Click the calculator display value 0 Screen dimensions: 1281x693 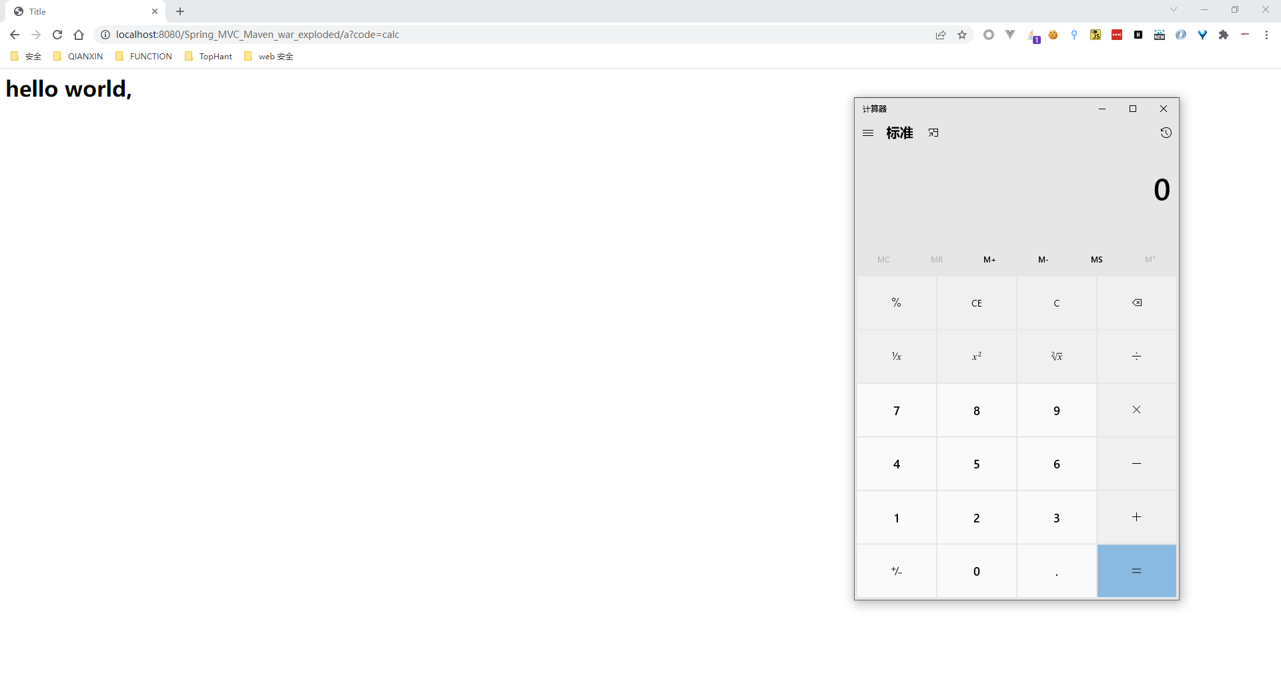(1162, 190)
